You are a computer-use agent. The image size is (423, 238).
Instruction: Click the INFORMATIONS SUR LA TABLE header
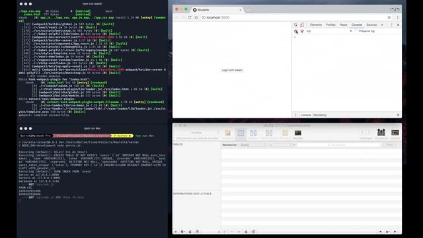[x=192, y=194]
